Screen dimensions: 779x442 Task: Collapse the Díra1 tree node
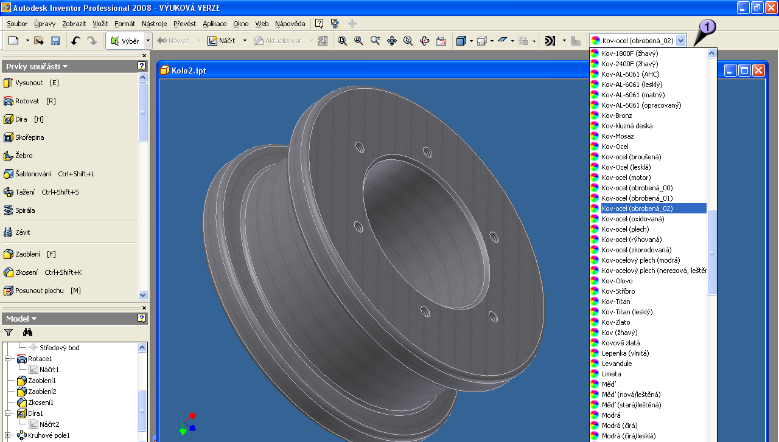tap(9, 413)
